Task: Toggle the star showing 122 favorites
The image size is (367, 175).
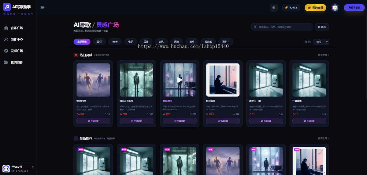Action: (x=234, y=114)
